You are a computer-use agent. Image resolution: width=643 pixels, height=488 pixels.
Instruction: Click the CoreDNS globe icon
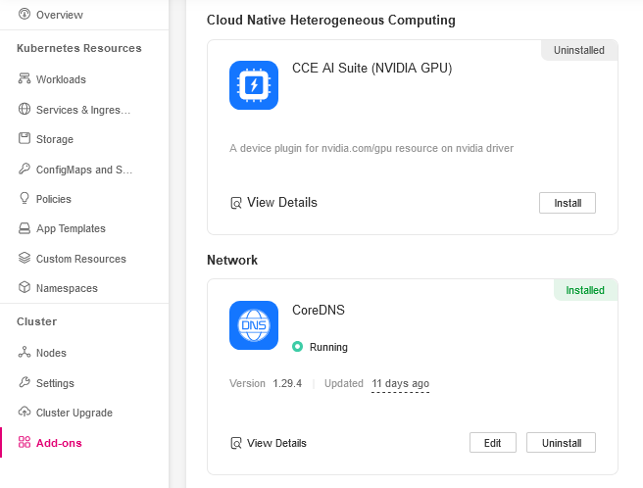254,325
